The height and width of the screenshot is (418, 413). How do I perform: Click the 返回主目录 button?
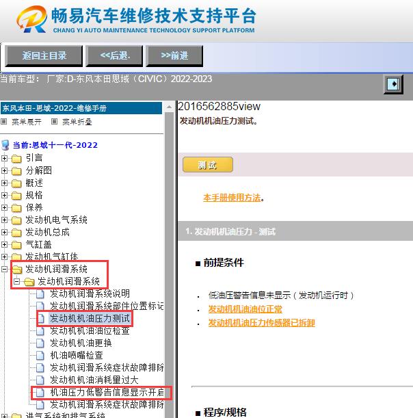[44, 56]
